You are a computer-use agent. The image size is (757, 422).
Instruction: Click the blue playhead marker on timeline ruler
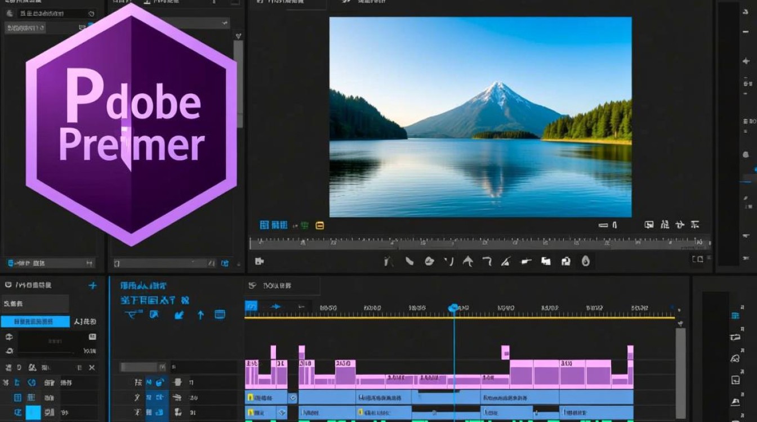[453, 308]
